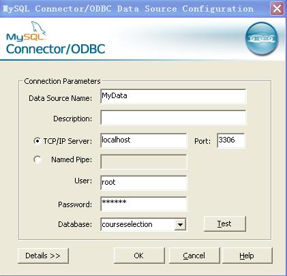Click the Connector/ODBC banner text
This screenshot has width=287, height=276.
click(x=56, y=49)
